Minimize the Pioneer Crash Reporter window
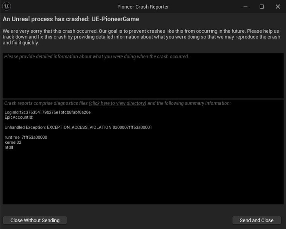 click(246, 7)
